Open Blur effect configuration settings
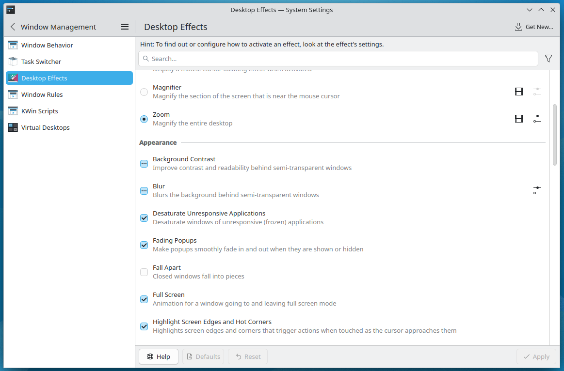This screenshot has height=371, width=564. tap(537, 190)
